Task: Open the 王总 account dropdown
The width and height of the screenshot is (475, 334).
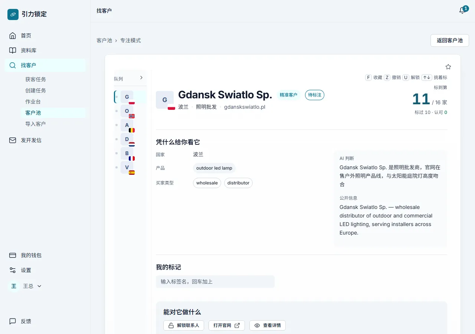Action: pyautogui.click(x=25, y=286)
